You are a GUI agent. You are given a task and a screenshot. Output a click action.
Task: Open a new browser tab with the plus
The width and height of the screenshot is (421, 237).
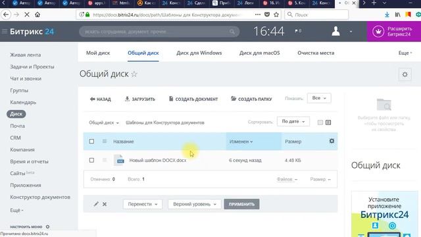click(x=374, y=3)
